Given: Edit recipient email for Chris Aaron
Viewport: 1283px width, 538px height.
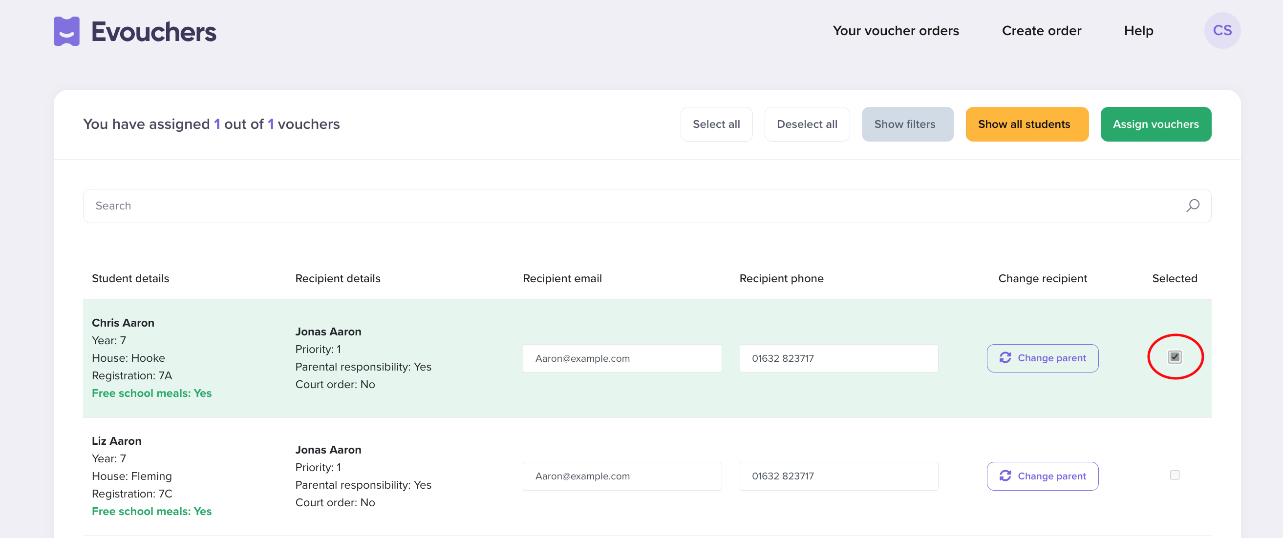Looking at the screenshot, I should point(621,358).
